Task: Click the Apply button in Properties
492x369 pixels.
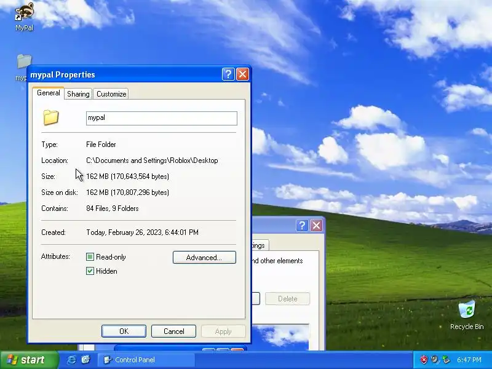Action: (223, 331)
